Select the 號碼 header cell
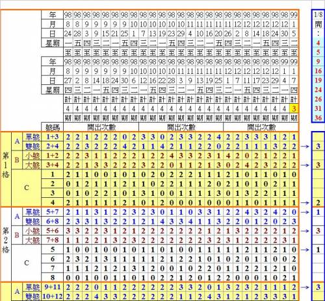325x301 pixels. click(x=53, y=127)
